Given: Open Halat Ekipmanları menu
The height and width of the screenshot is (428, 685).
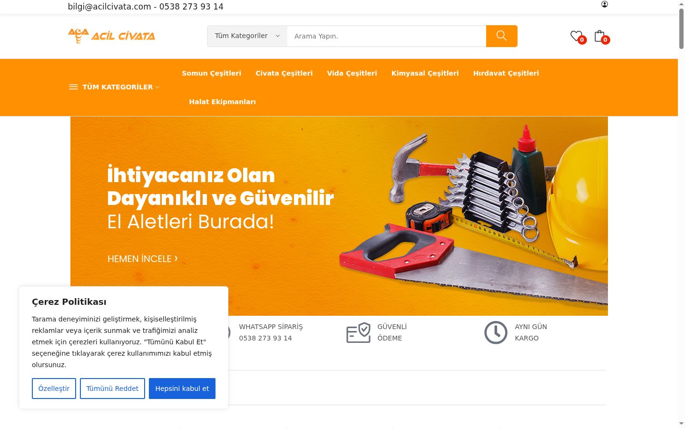Looking at the screenshot, I should click(x=223, y=102).
